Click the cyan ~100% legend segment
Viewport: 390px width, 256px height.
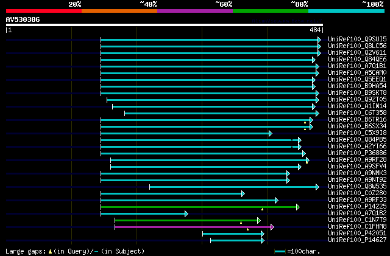point(347,11)
